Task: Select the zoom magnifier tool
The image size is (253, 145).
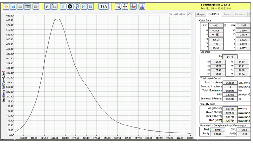Action: [118, 6]
